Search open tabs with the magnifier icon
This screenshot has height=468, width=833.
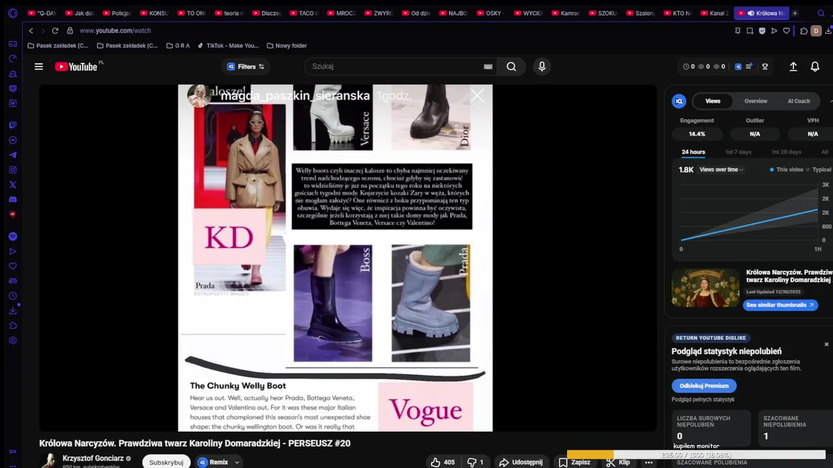point(821,13)
